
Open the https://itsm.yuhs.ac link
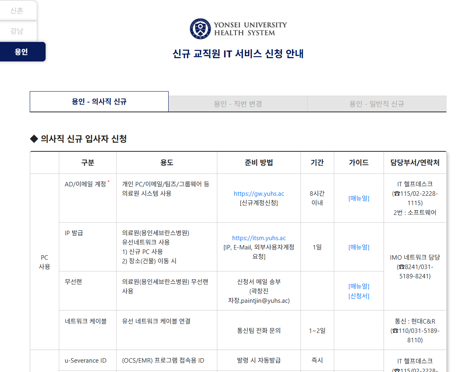point(259,238)
